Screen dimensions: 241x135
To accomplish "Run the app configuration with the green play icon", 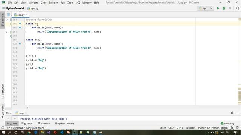I will point(218,8).
